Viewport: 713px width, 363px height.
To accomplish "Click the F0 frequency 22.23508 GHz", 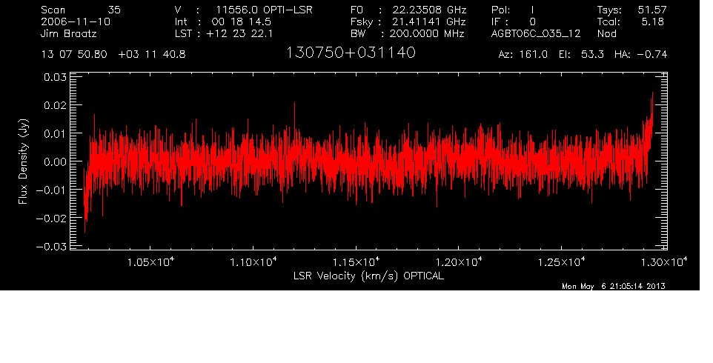I will [430, 10].
